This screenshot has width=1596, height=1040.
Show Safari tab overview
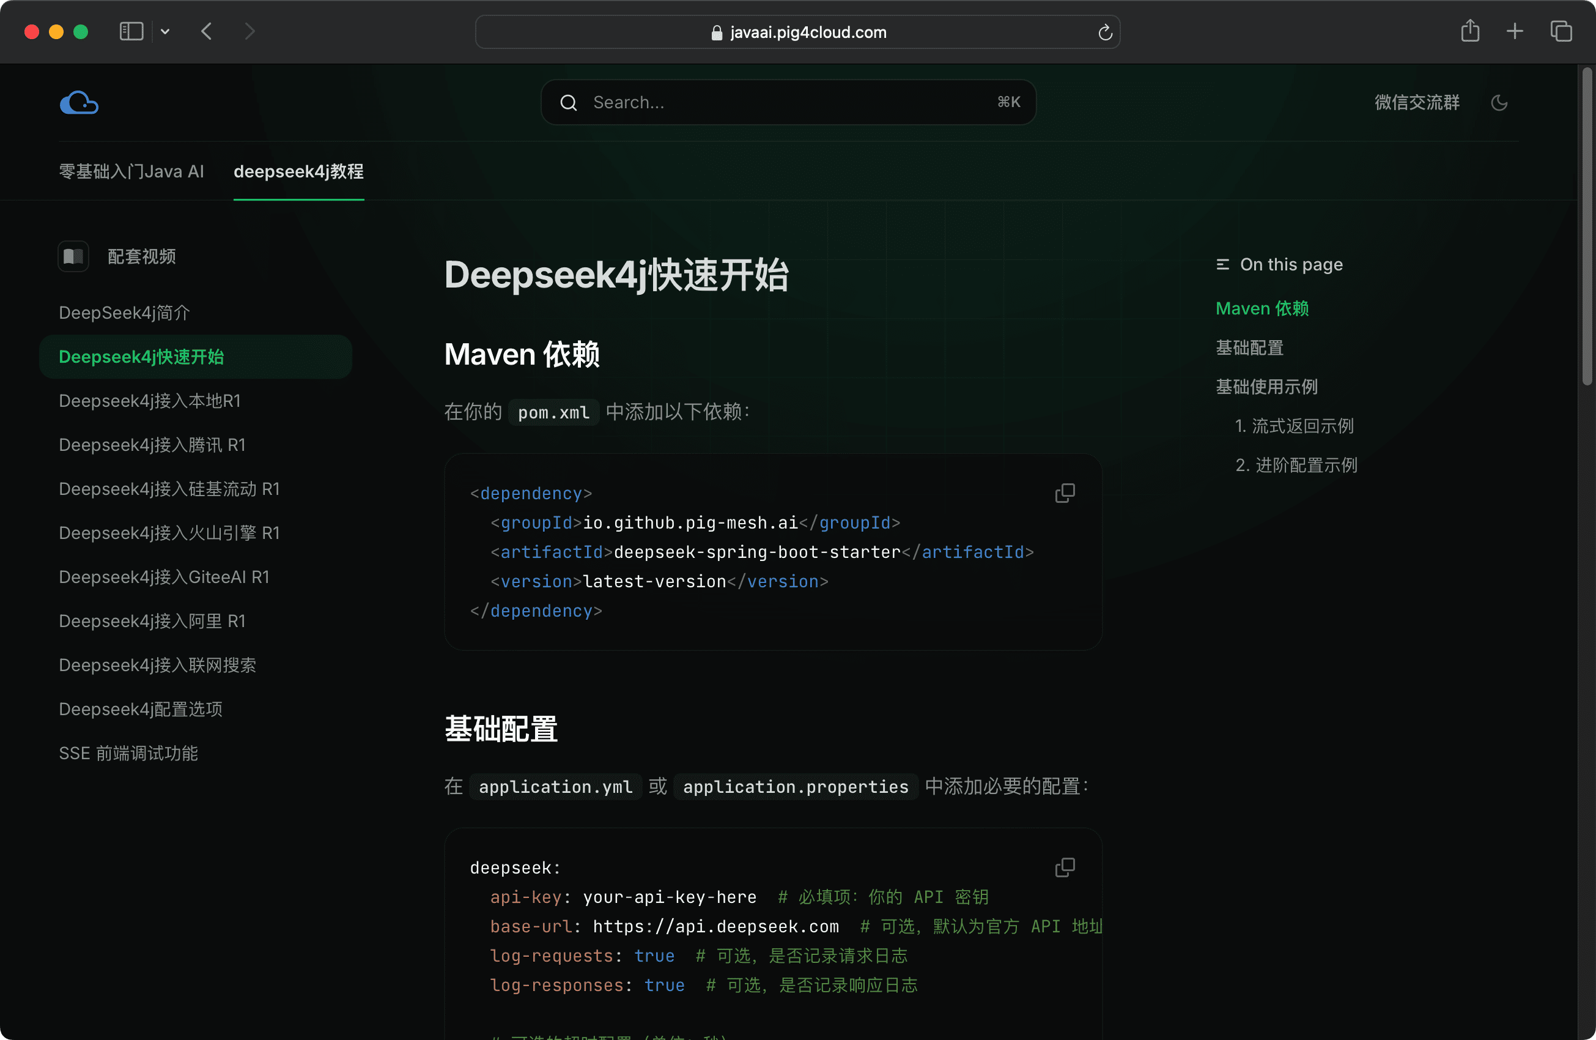pyautogui.click(x=1561, y=32)
